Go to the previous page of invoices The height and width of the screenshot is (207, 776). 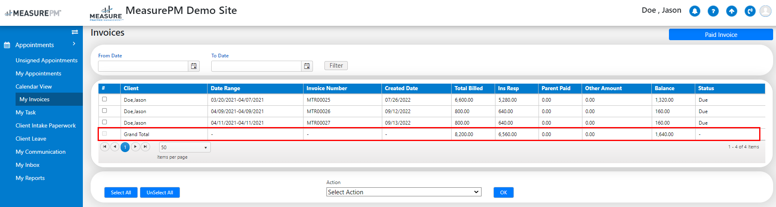coord(115,147)
